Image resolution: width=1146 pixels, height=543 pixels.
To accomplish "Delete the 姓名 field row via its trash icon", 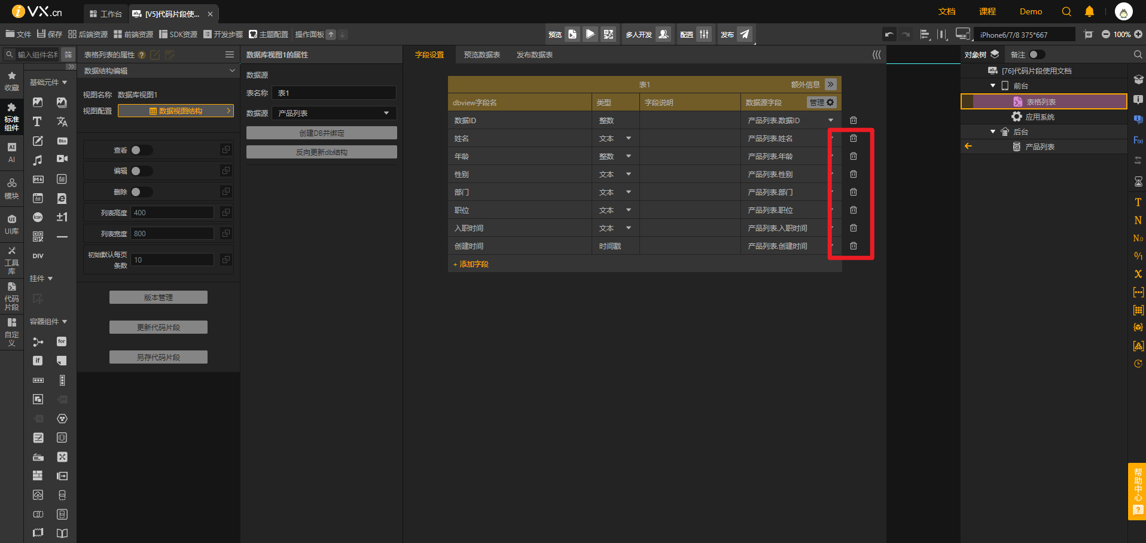I will point(854,138).
